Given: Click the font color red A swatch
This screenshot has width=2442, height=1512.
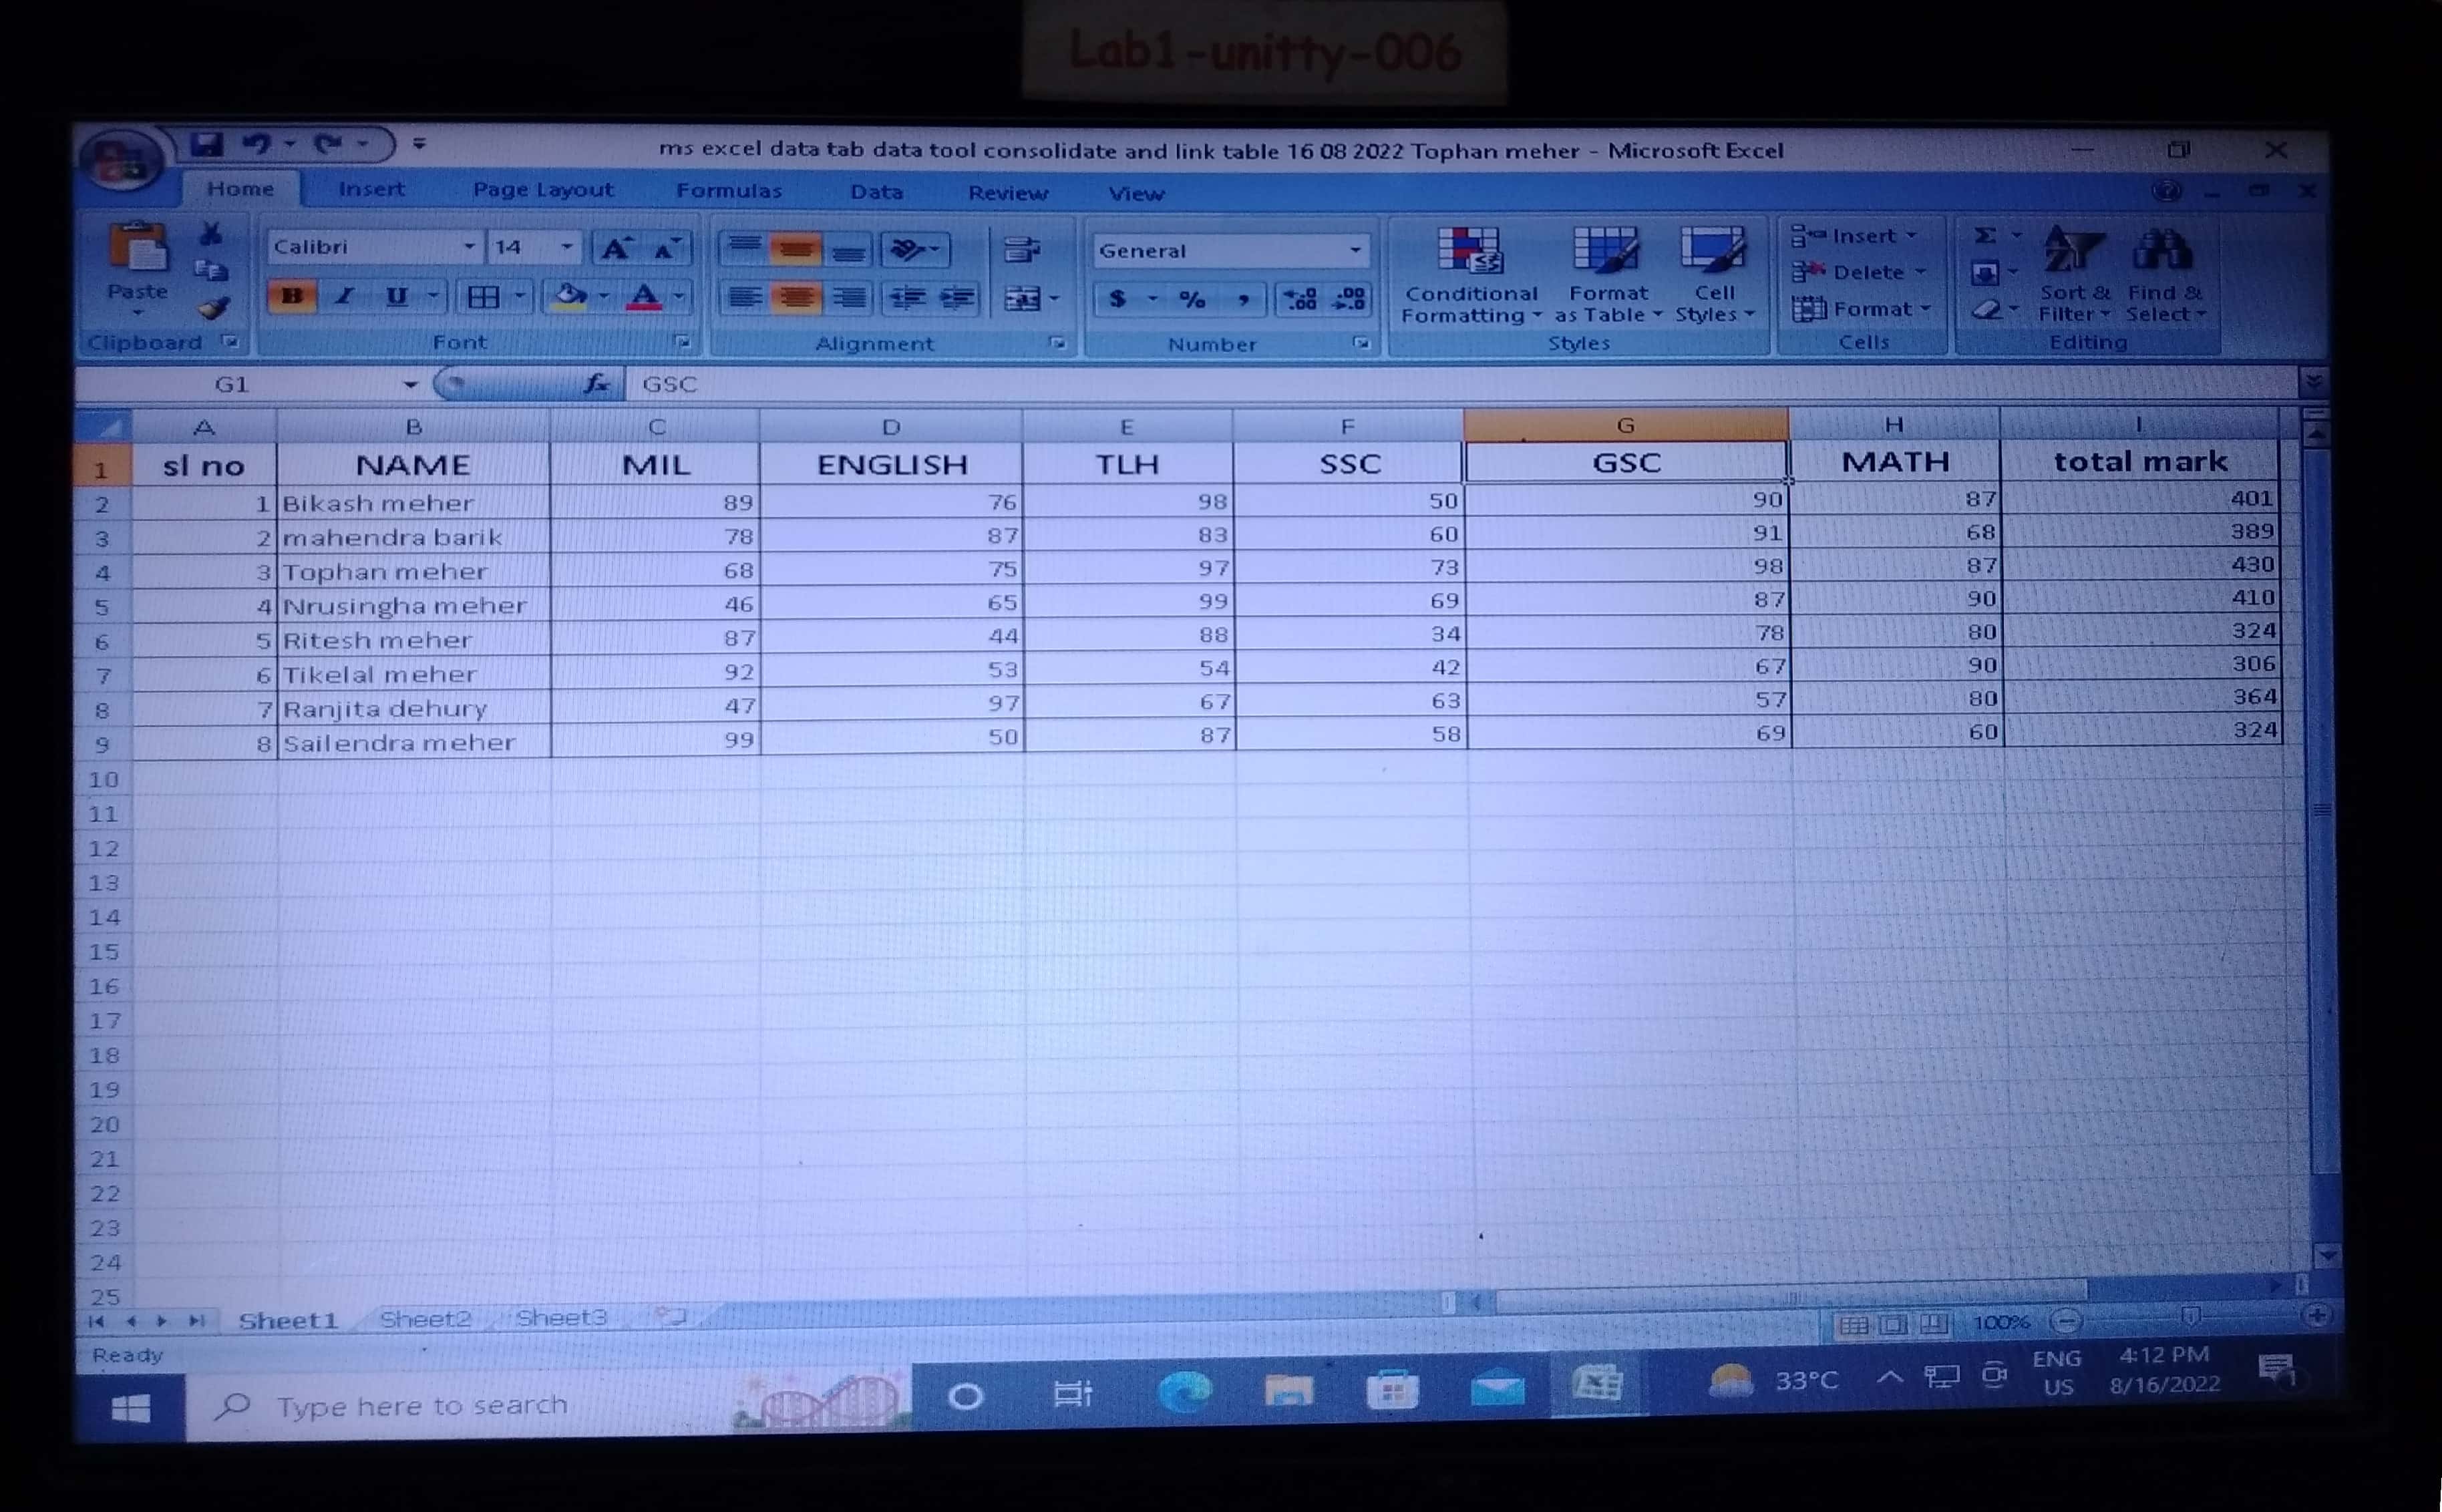Looking at the screenshot, I should [x=644, y=297].
